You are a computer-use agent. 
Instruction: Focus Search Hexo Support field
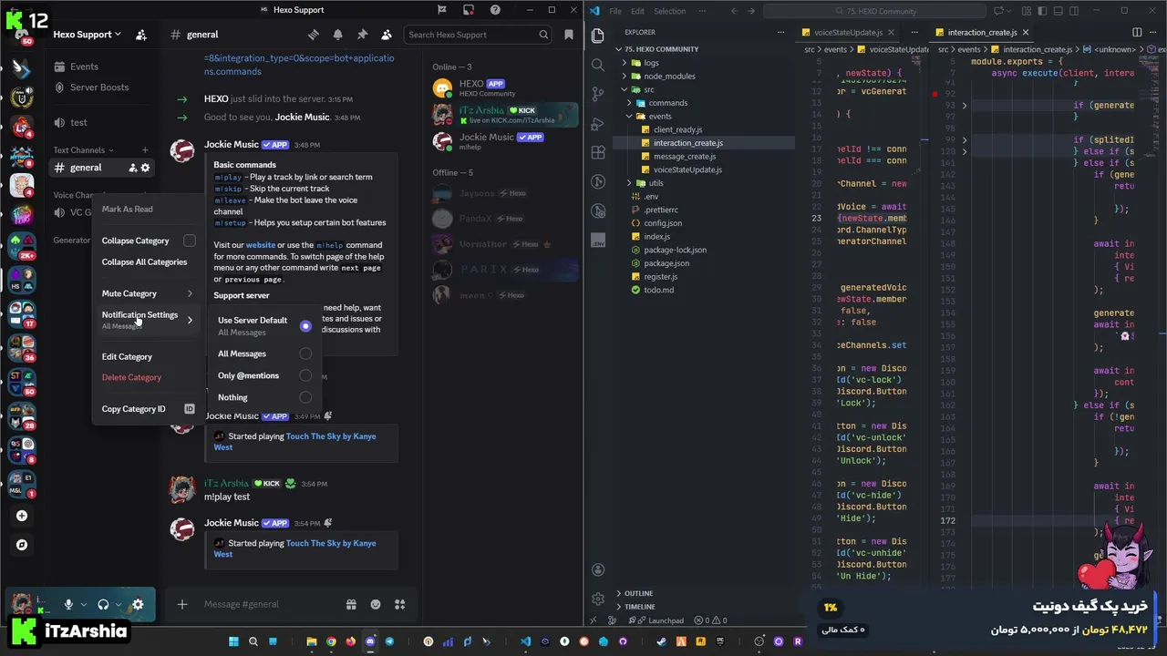coord(479,35)
